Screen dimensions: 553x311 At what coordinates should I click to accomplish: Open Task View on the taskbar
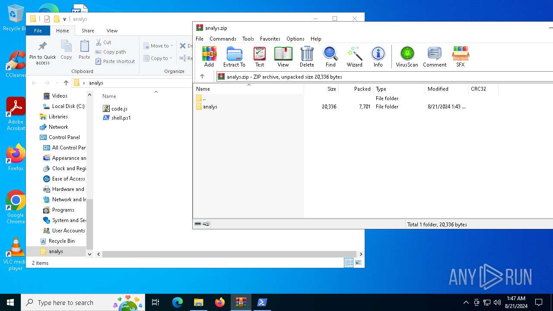pyautogui.click(x=156, y=302)
